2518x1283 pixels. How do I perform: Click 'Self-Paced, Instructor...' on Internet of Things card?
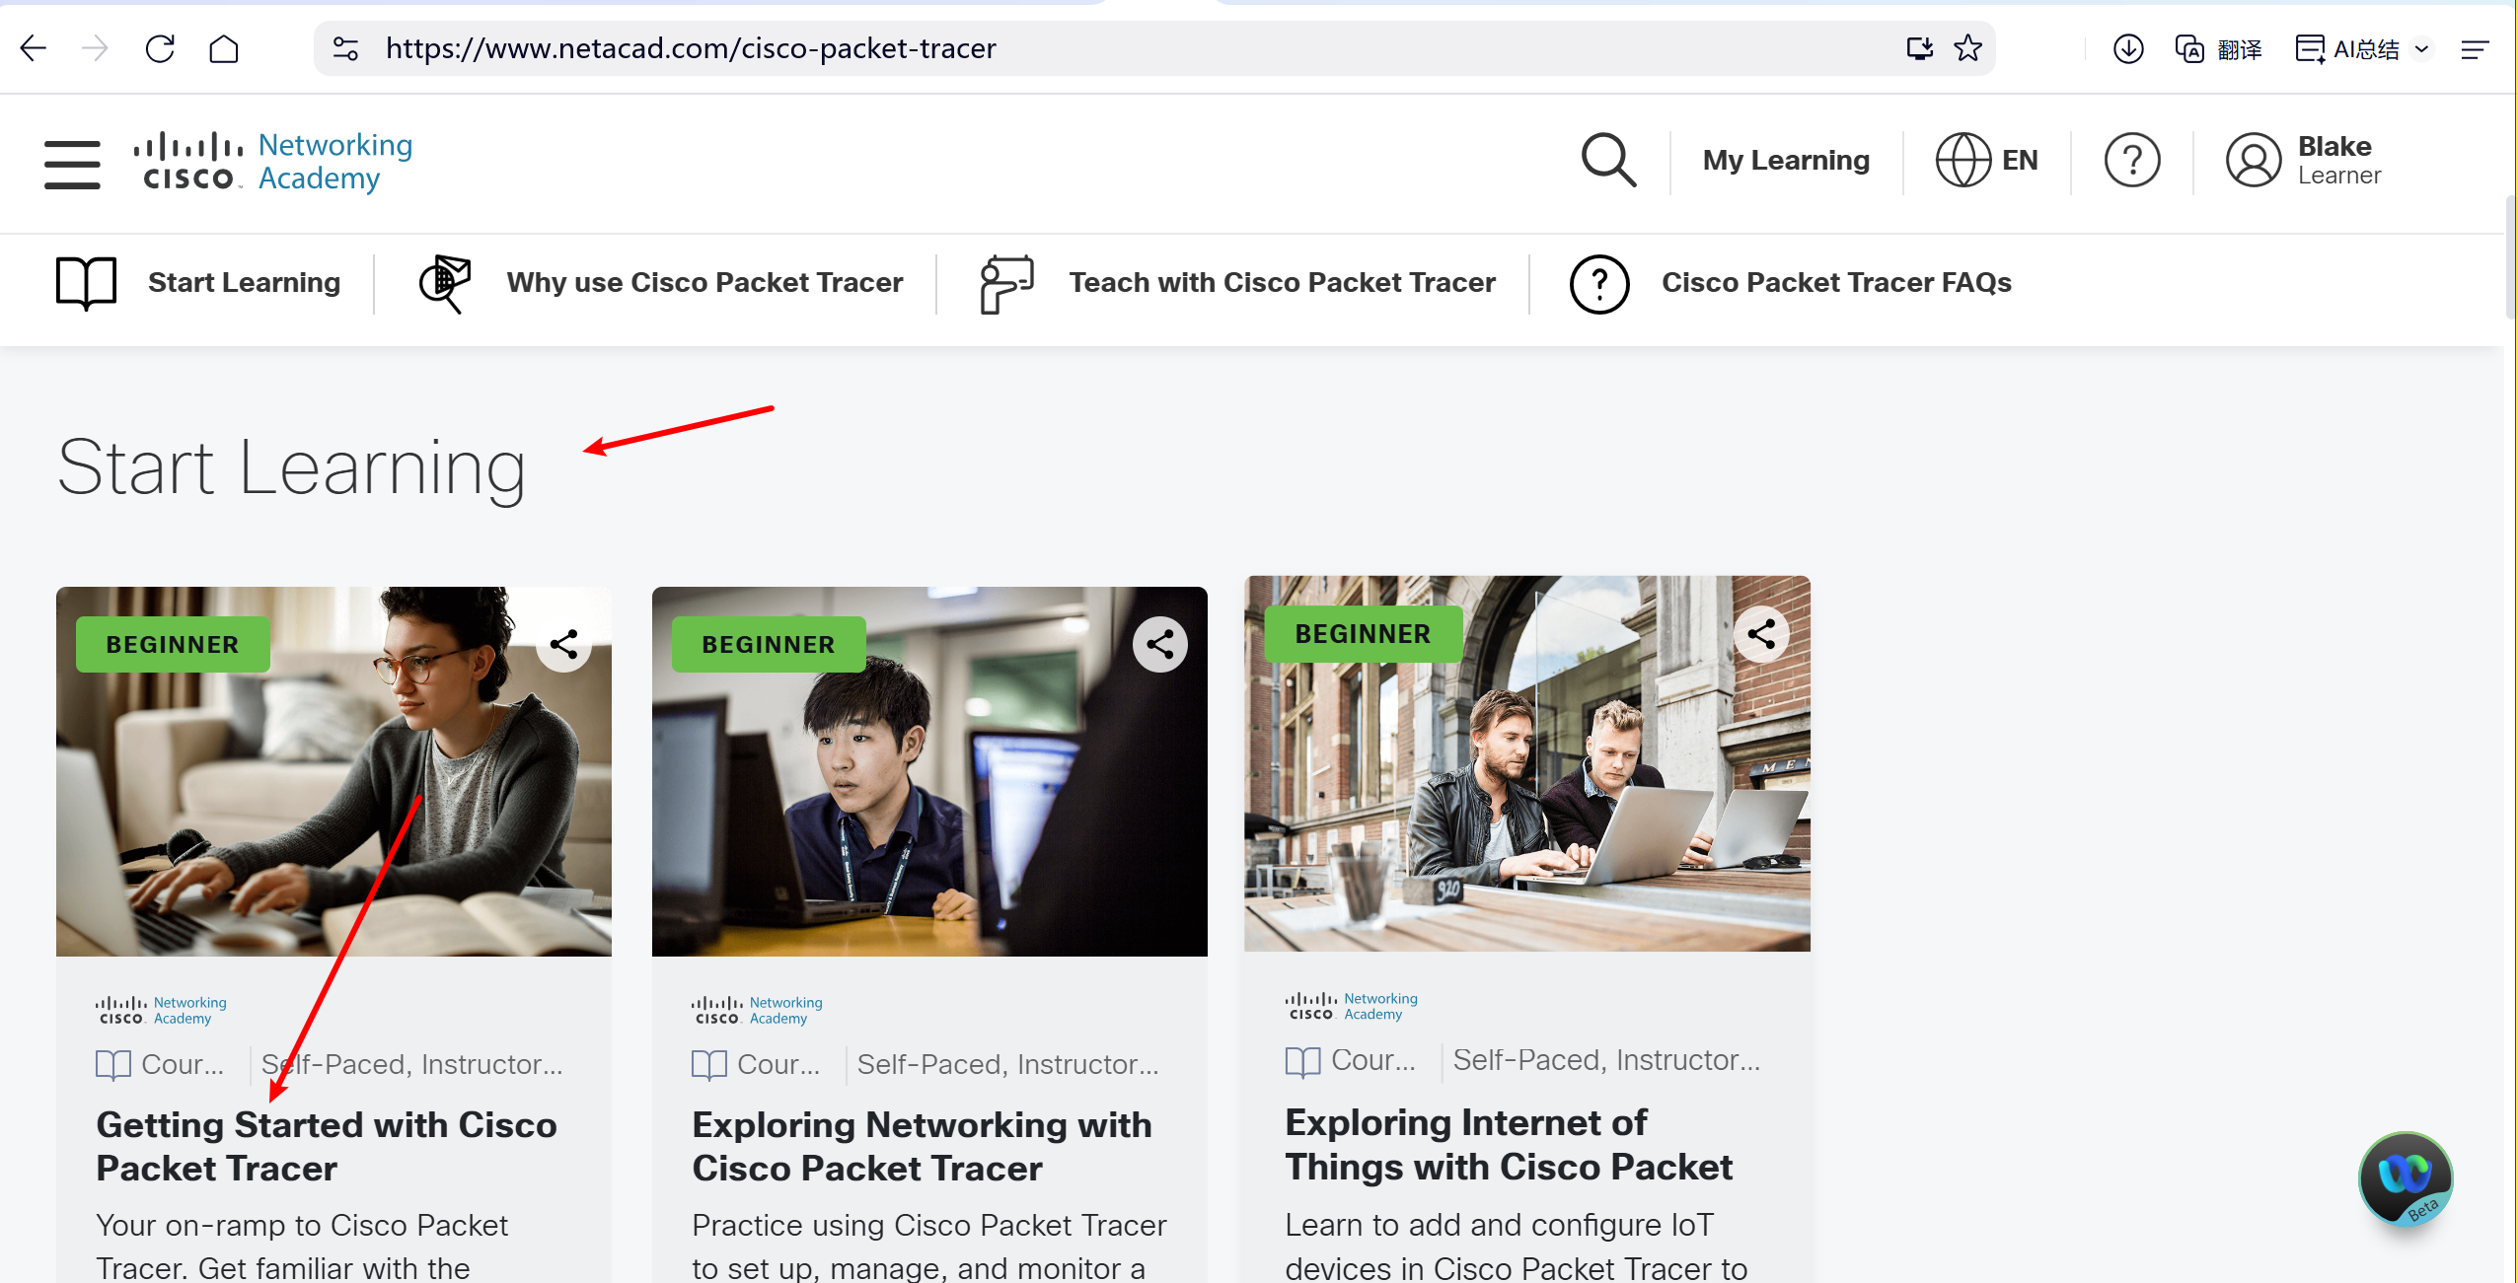(1606, 1060)
